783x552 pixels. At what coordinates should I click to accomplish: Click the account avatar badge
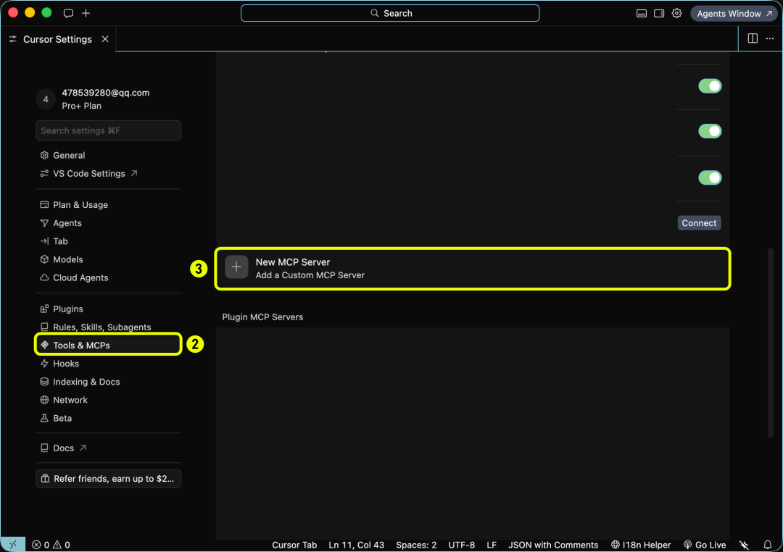pos(46,99)
